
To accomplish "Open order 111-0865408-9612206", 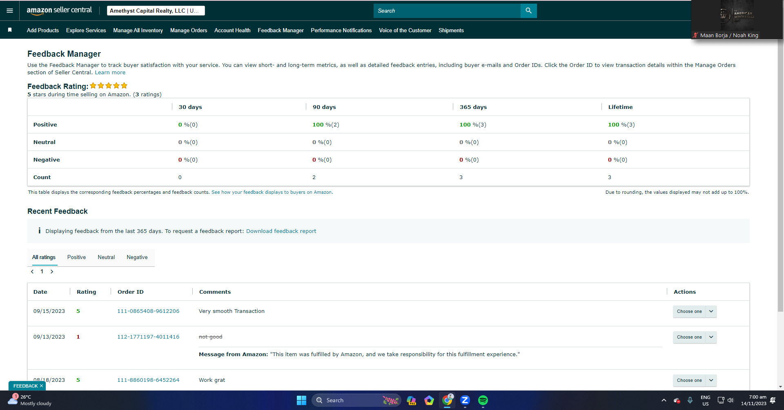I will tap(148, 311).
